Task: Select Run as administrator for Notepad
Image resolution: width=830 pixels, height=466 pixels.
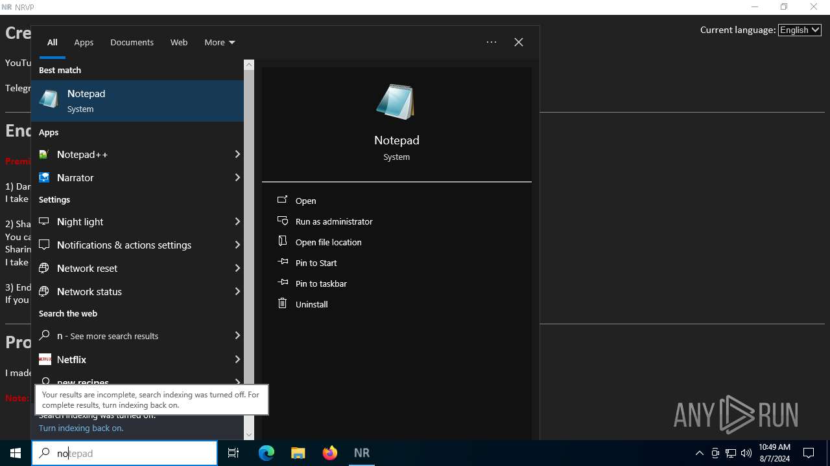Action: tap(333, 221)
